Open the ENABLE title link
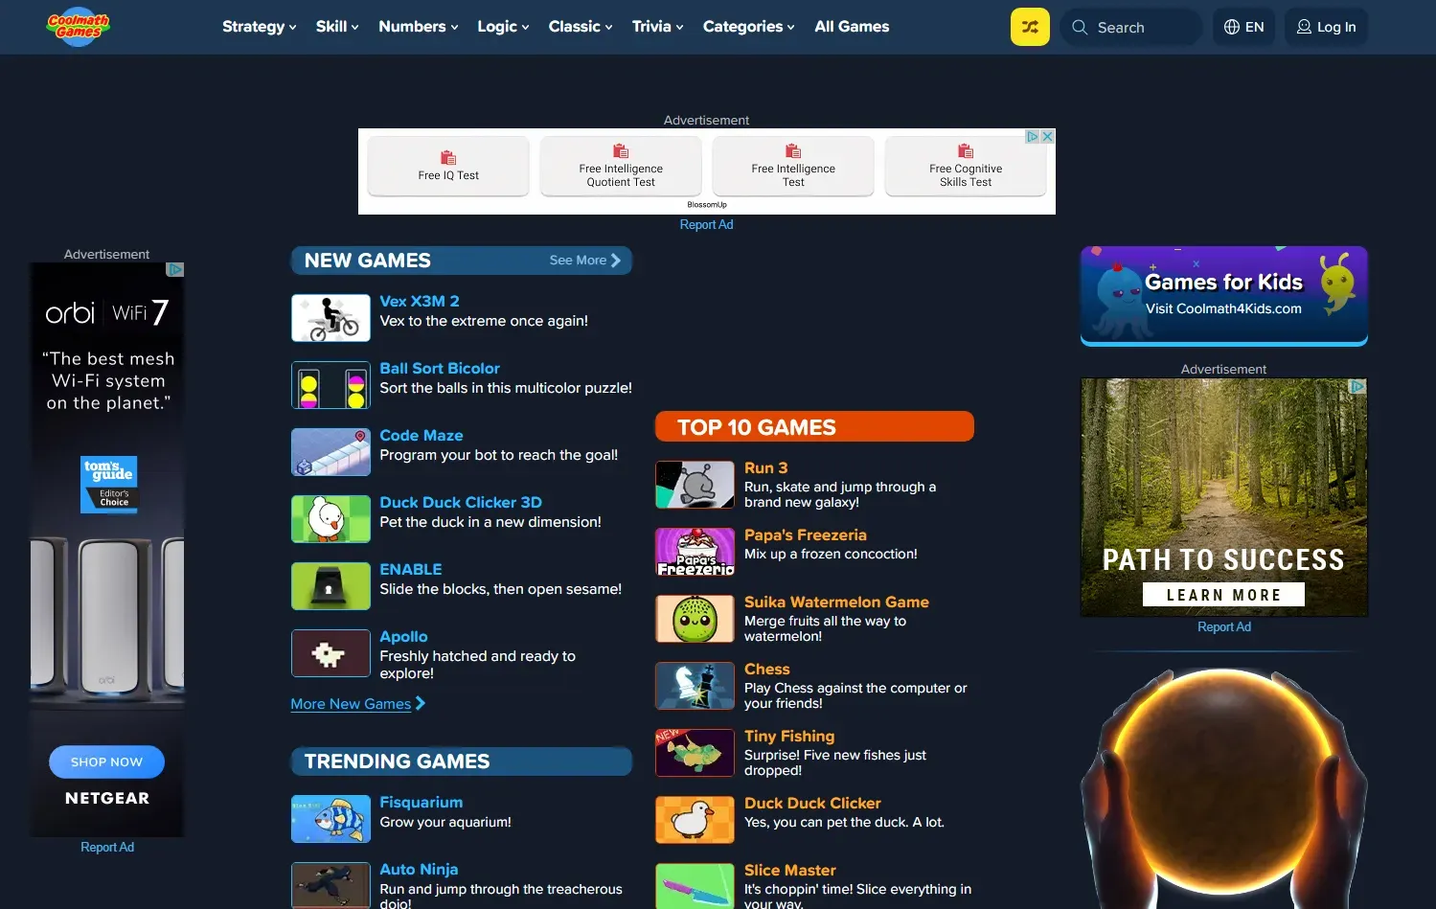 tap(411, 569)
